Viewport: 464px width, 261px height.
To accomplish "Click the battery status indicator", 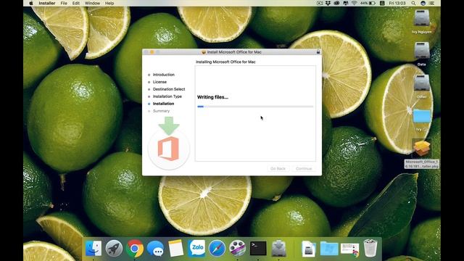I will click(368, 3).
